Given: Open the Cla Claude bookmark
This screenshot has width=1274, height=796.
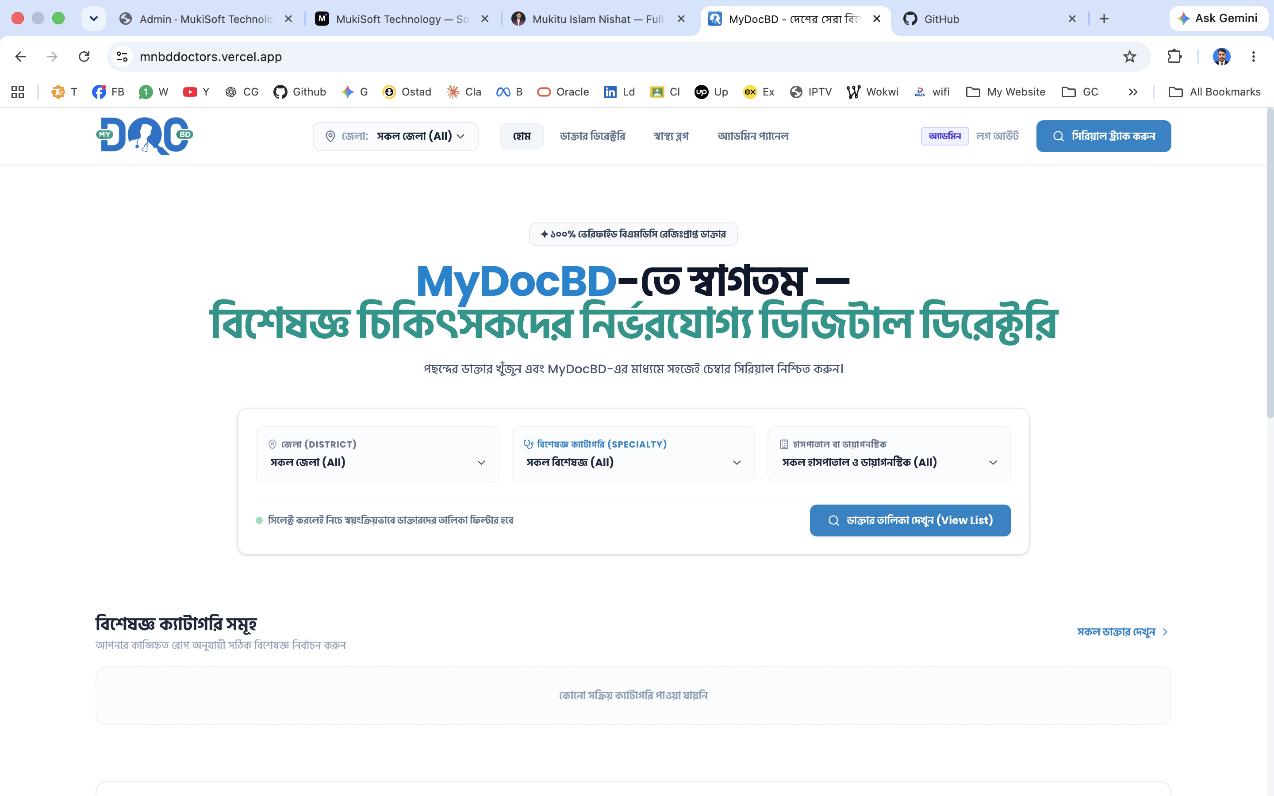Looking at the screenshot, I should (464, 92).
